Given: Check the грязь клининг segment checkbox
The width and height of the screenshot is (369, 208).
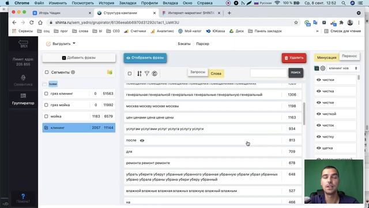Looking at the screenshot, I should tap(46, 94).
